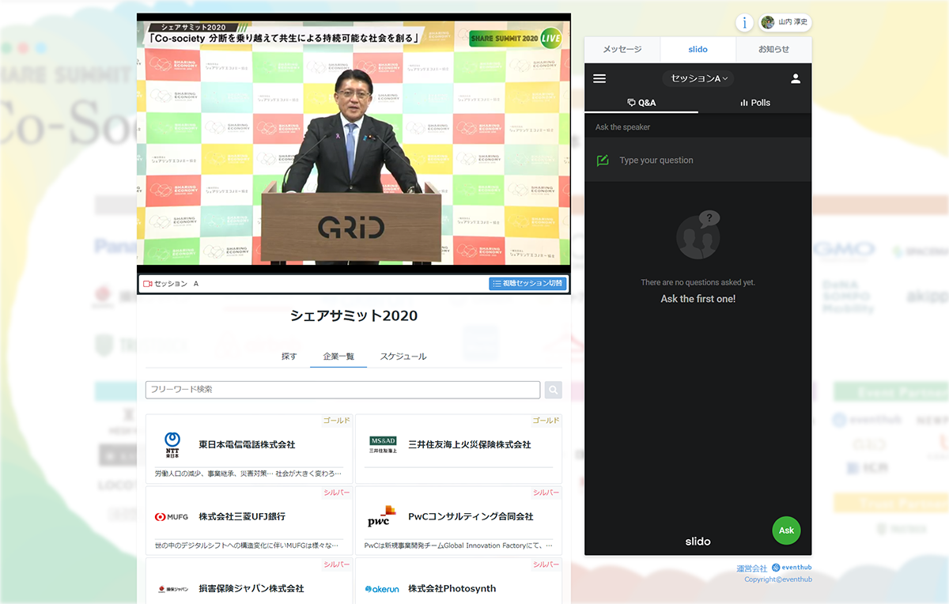The width and height of the screenshot is (949, 604).
Task: Click the セッション A camera icon
Action: click(147, 283)
